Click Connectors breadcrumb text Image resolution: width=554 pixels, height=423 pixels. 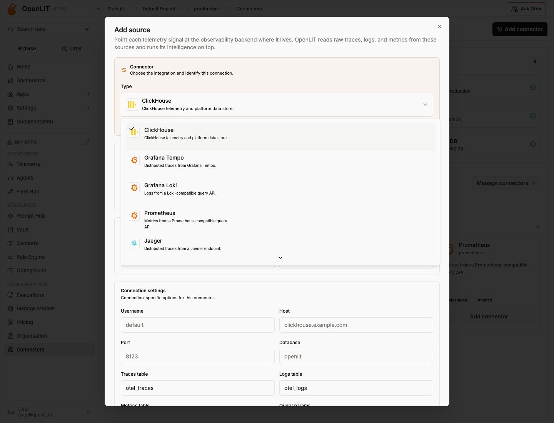point(249,9)
